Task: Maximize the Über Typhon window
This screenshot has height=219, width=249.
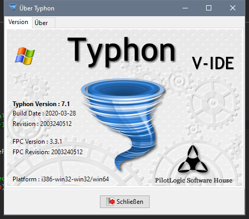Action: click(209, 8)
